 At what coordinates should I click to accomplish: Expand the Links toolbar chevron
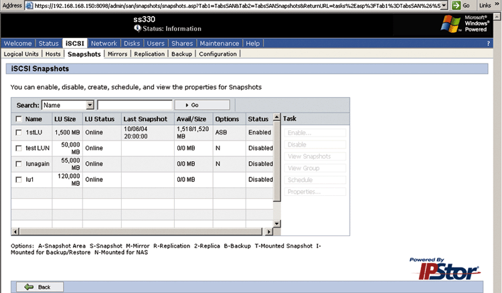click(x=497, y=5)
